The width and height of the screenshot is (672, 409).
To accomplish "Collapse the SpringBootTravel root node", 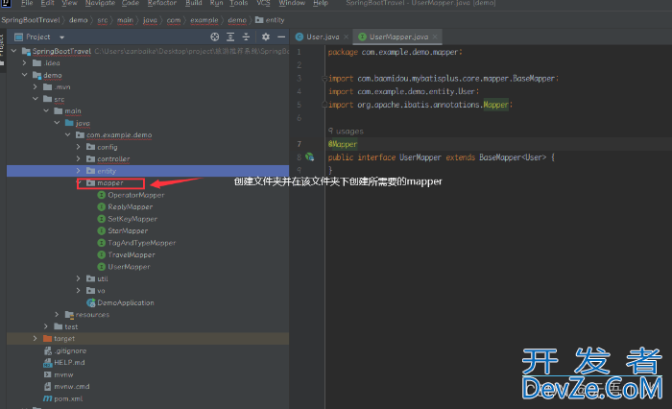I will tap(13, 51).
